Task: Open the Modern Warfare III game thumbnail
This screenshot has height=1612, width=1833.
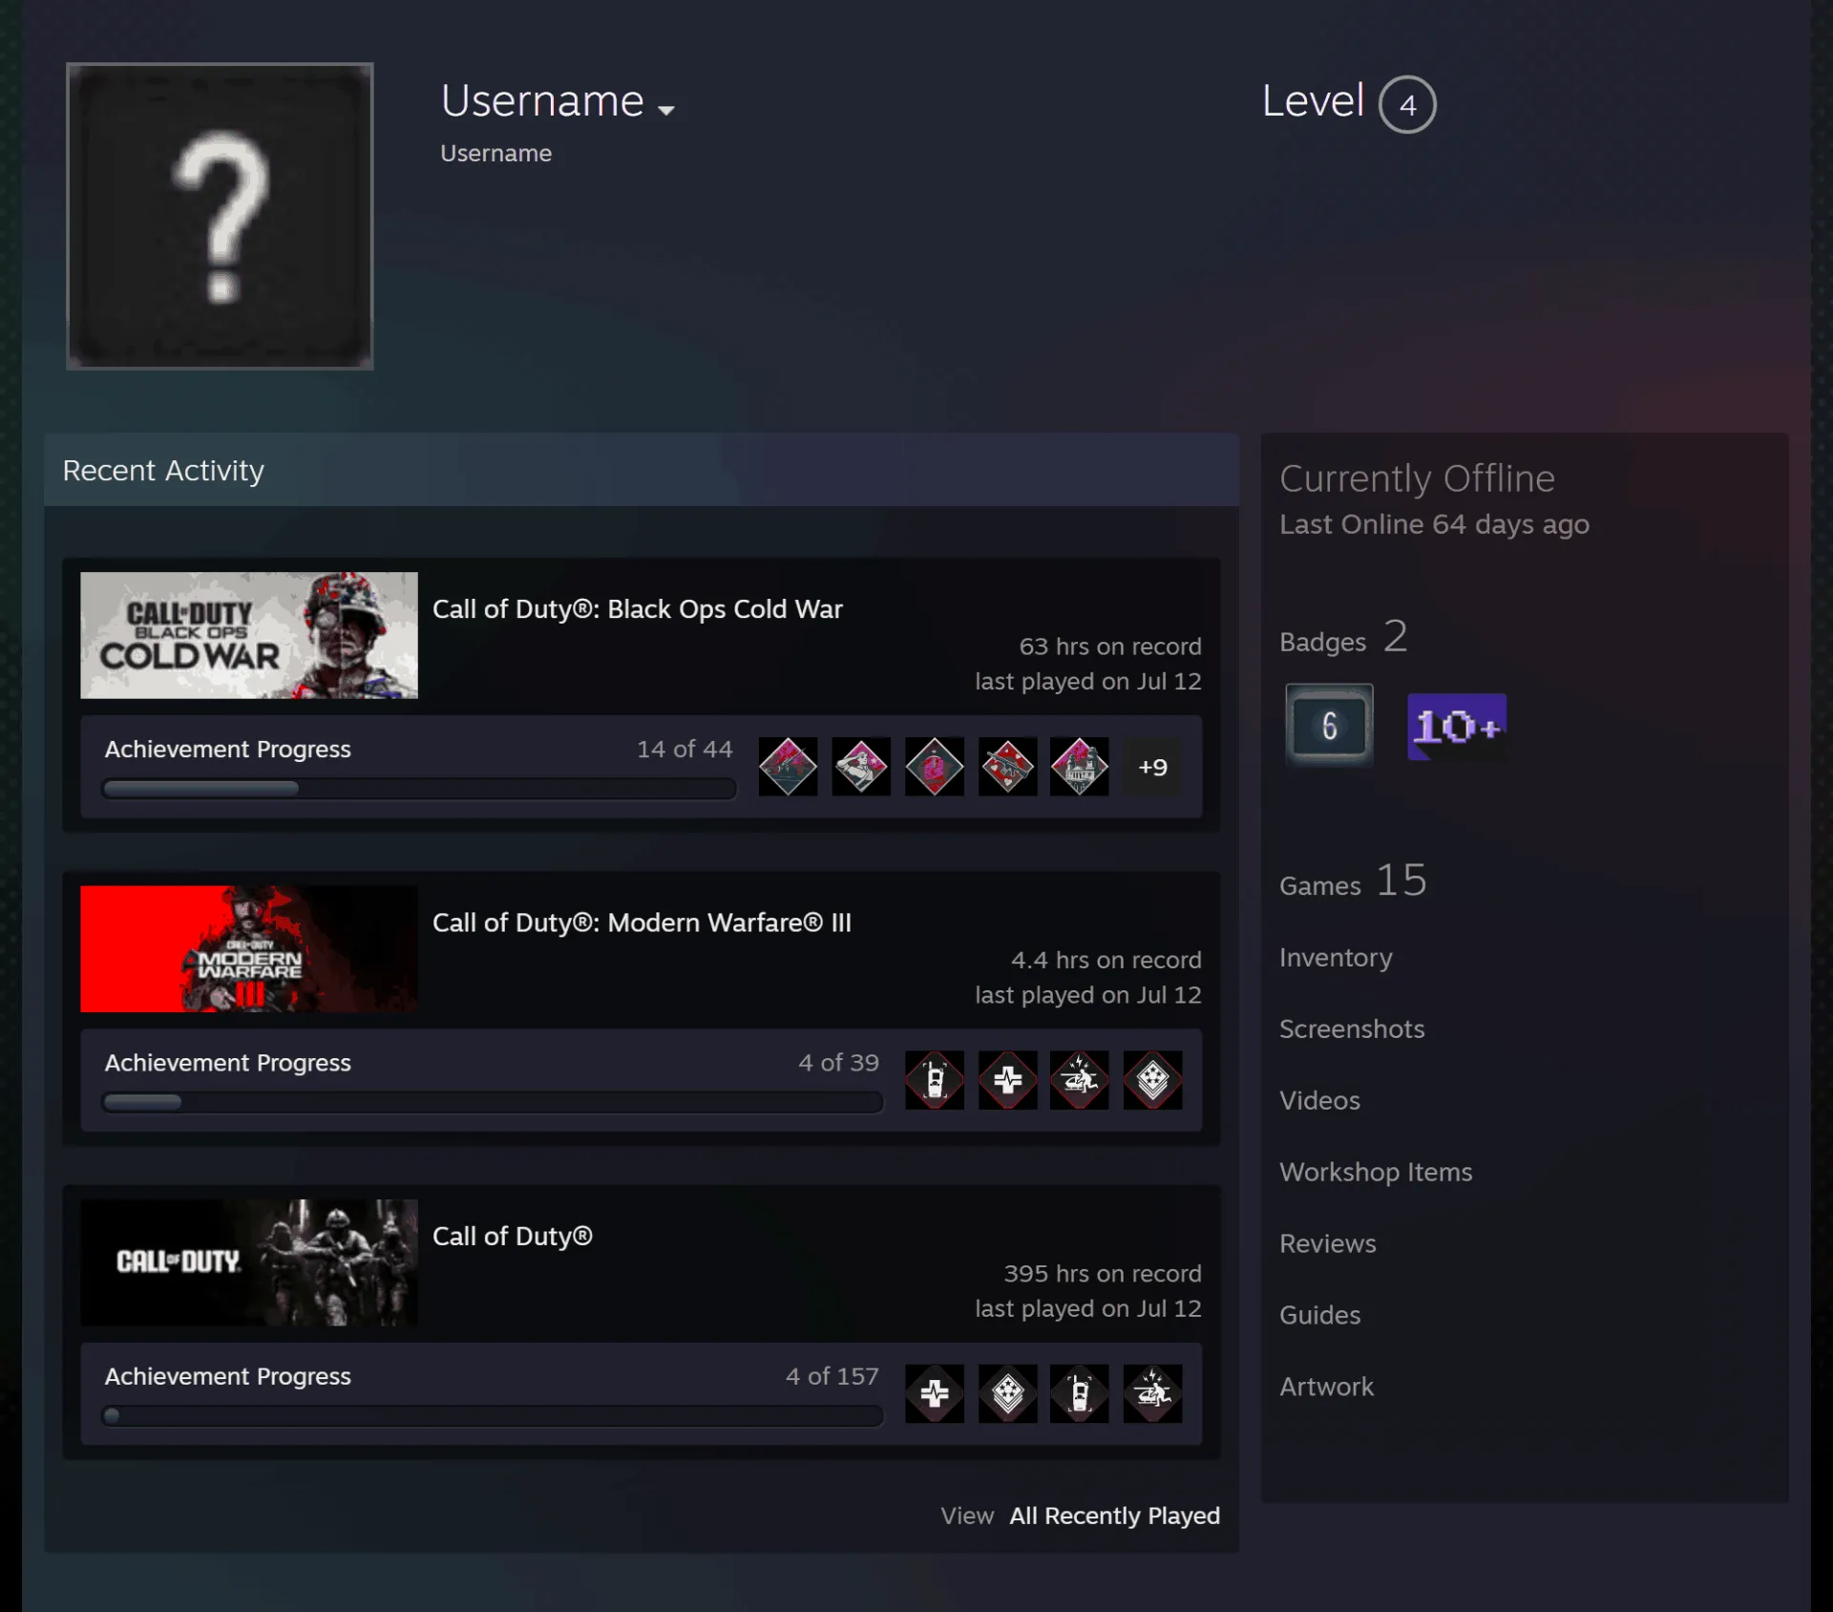Action: click(249, 948)
